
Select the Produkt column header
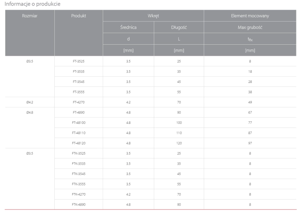[x=79, y=33]
